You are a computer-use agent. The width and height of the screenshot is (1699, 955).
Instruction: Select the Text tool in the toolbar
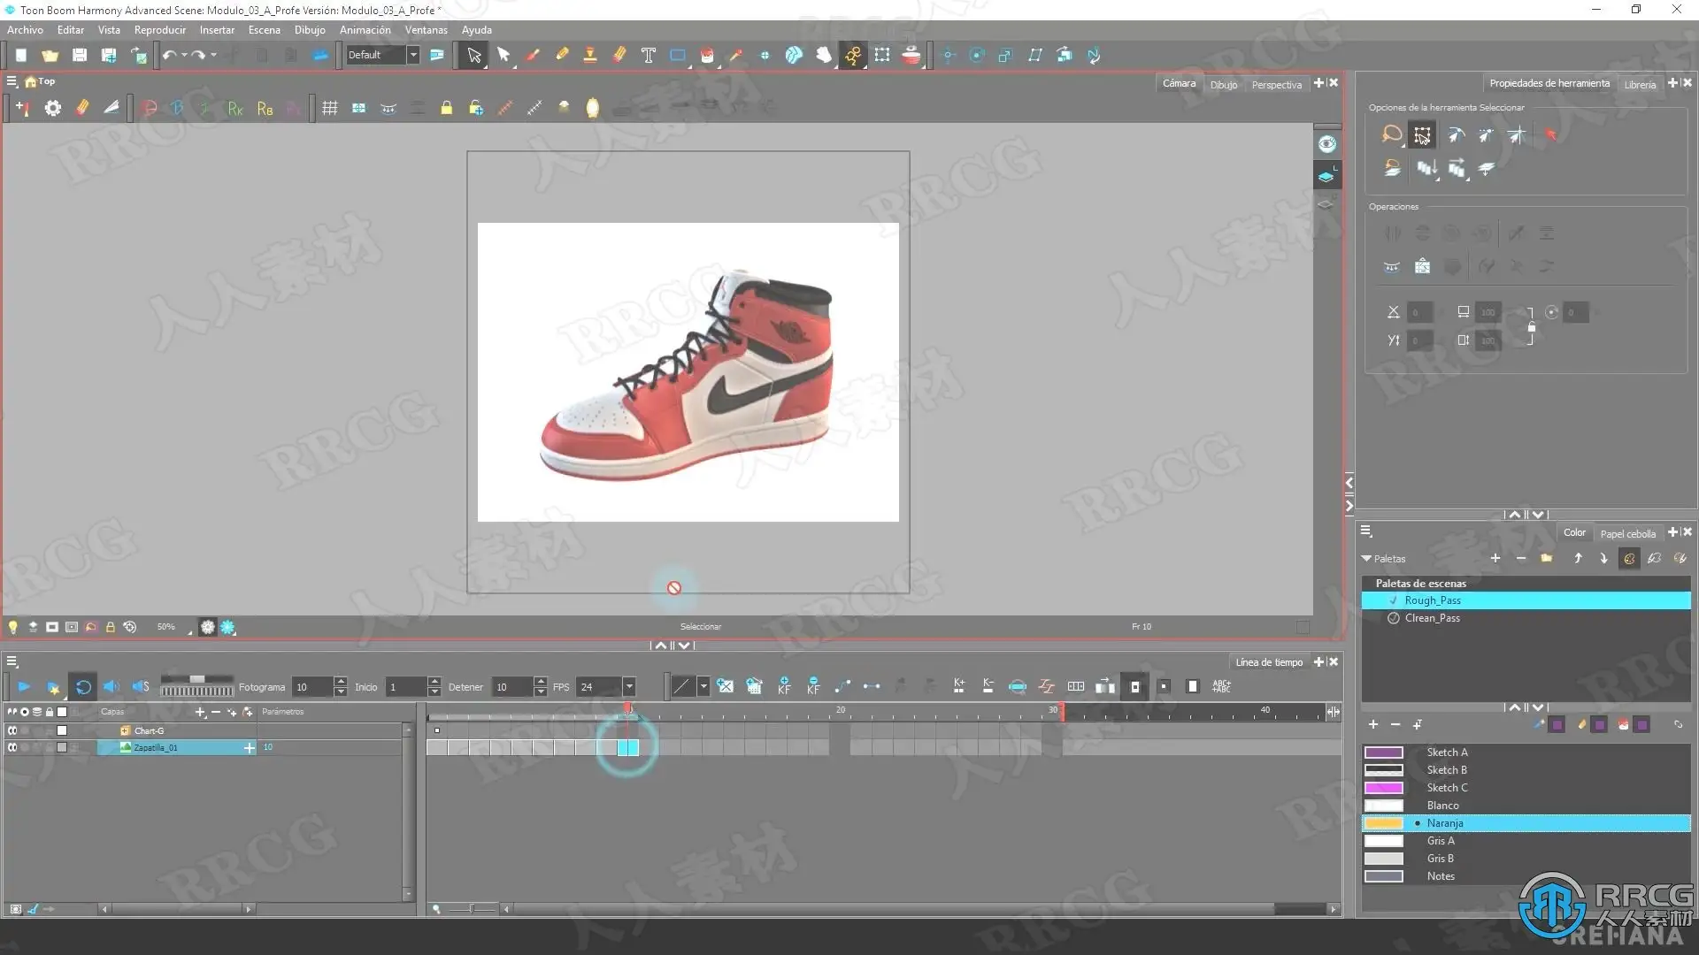[x=648, y=55]
